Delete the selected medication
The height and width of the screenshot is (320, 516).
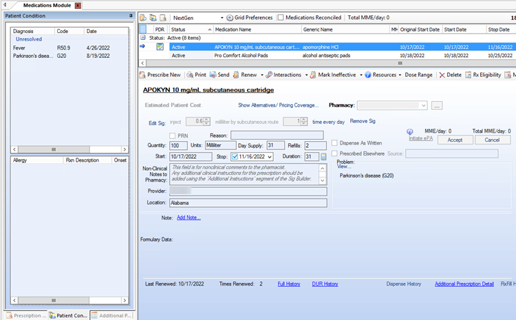click(x=451, y=75)
